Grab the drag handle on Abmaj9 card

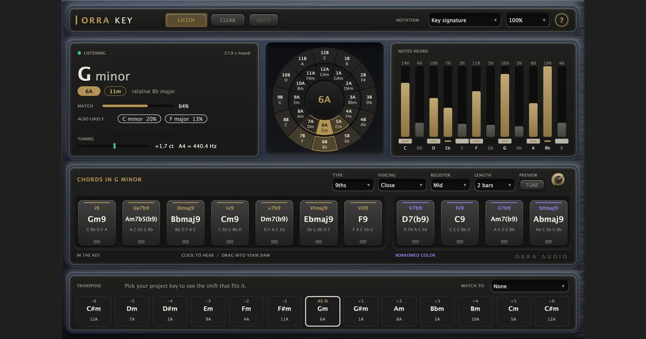tap(549, 242)
